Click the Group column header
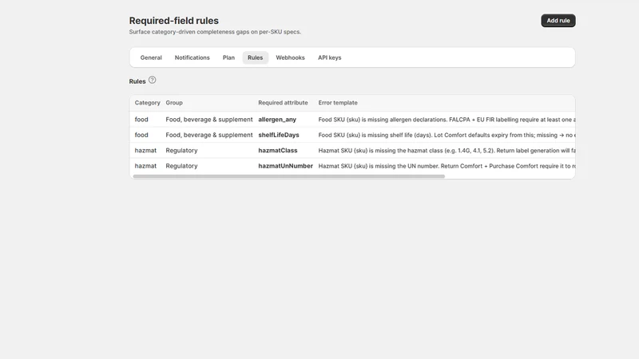 click(x=174, y=103)
